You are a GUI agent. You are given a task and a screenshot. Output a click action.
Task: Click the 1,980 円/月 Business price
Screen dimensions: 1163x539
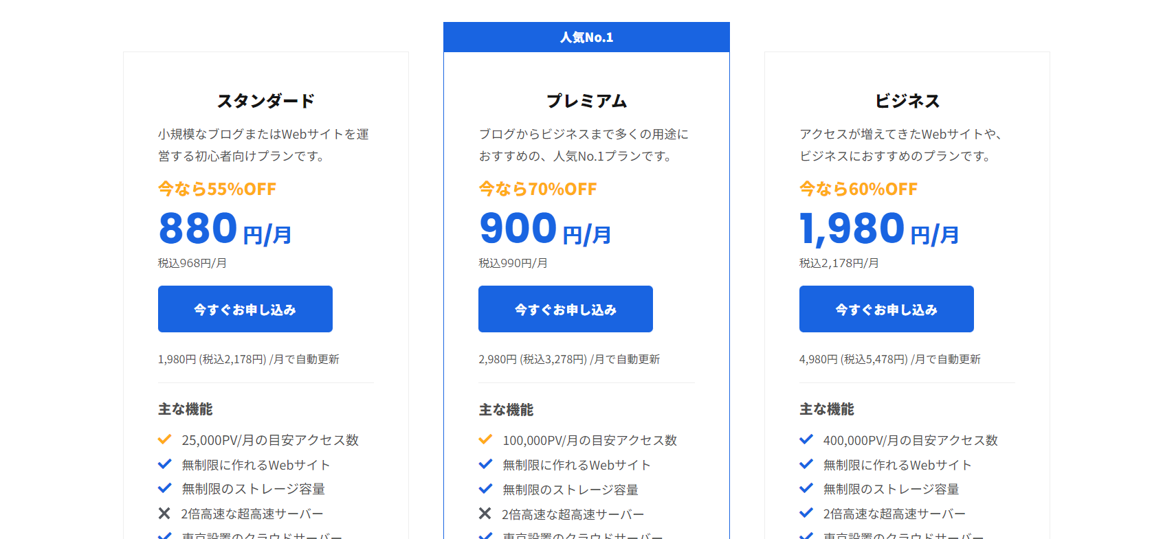click(x=879, y=229)
